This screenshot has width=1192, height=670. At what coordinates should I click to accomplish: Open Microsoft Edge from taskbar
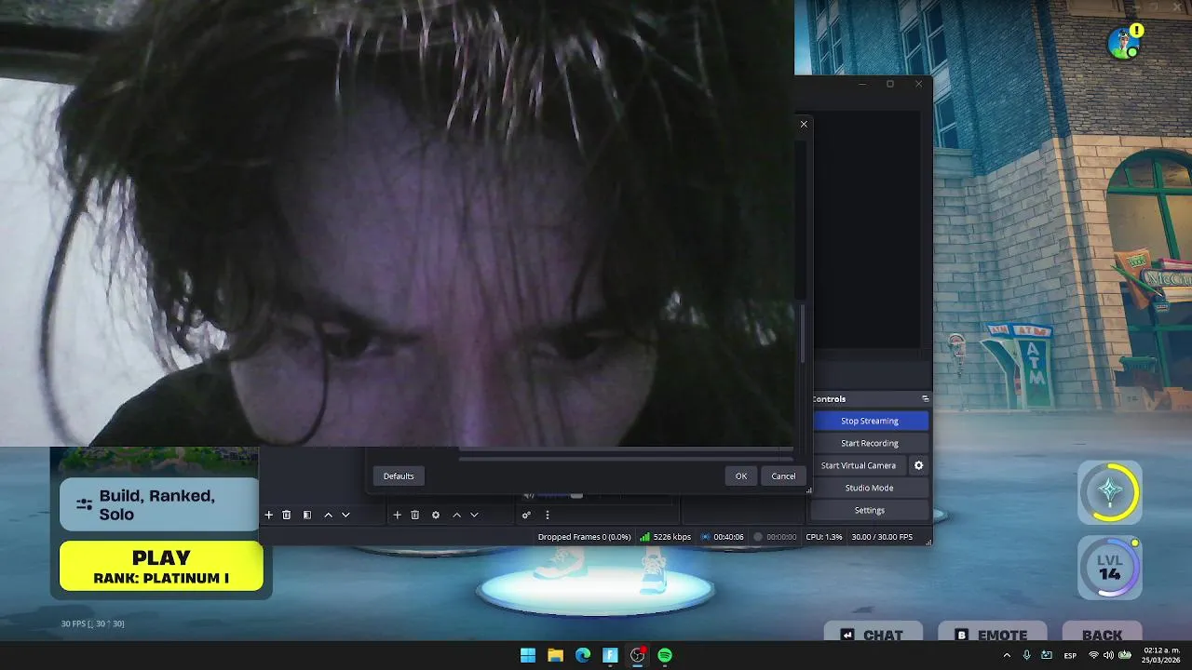tap(583, 655)
